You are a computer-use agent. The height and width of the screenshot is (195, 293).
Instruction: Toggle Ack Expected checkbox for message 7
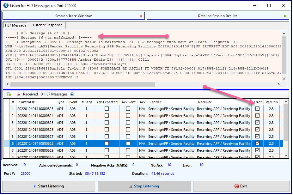[107, 150]
